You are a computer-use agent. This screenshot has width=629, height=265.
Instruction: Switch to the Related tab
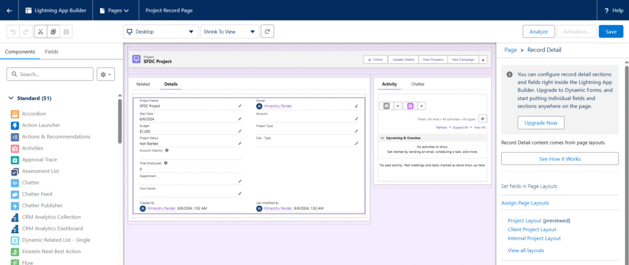pyautogui.click(x=143, y=84)
